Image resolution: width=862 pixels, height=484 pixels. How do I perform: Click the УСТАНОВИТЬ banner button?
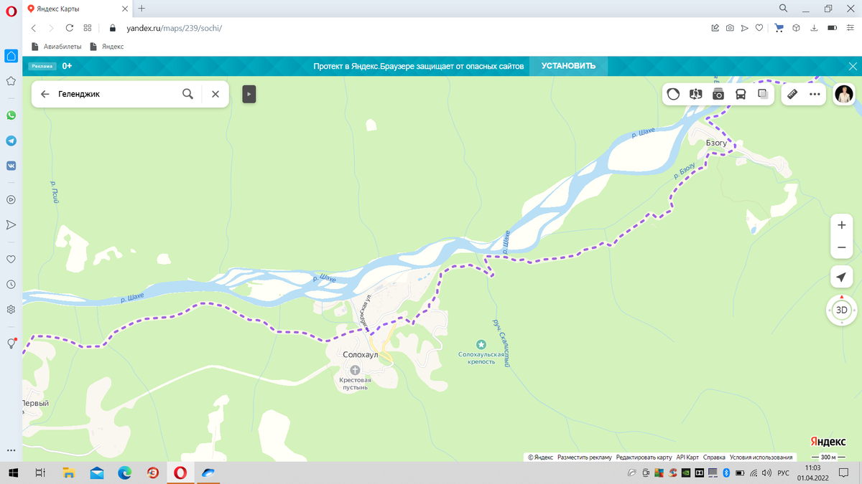pos(568,66)
